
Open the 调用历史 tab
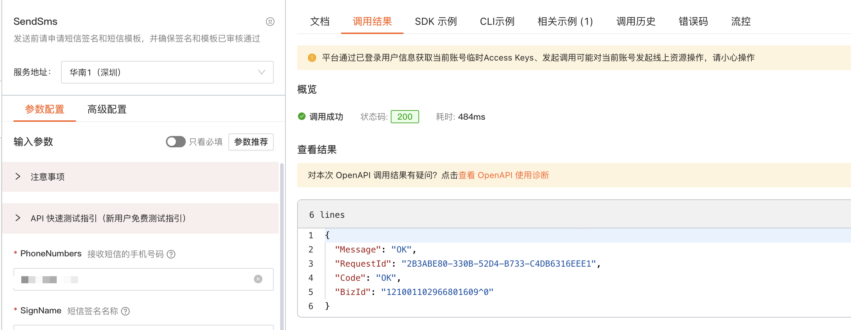click(x=636, y=22)
